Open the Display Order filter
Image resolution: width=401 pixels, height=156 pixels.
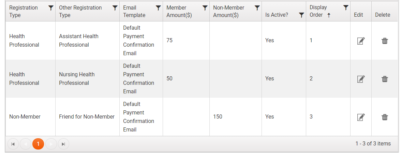346,8
